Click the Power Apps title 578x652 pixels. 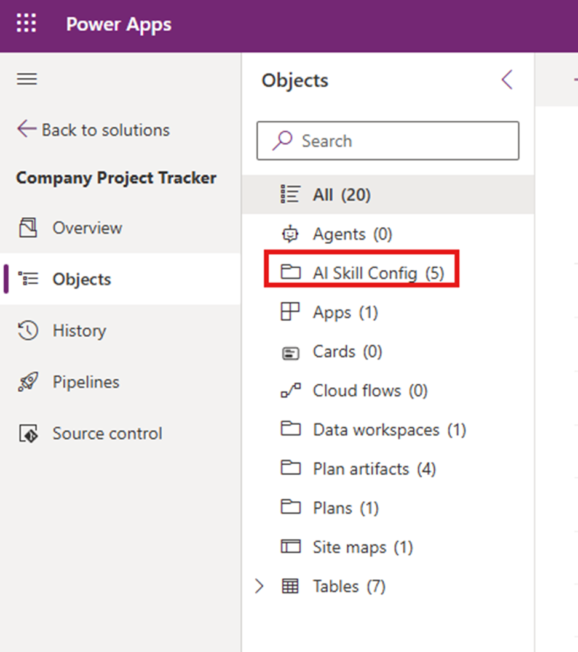coord(119,25)
